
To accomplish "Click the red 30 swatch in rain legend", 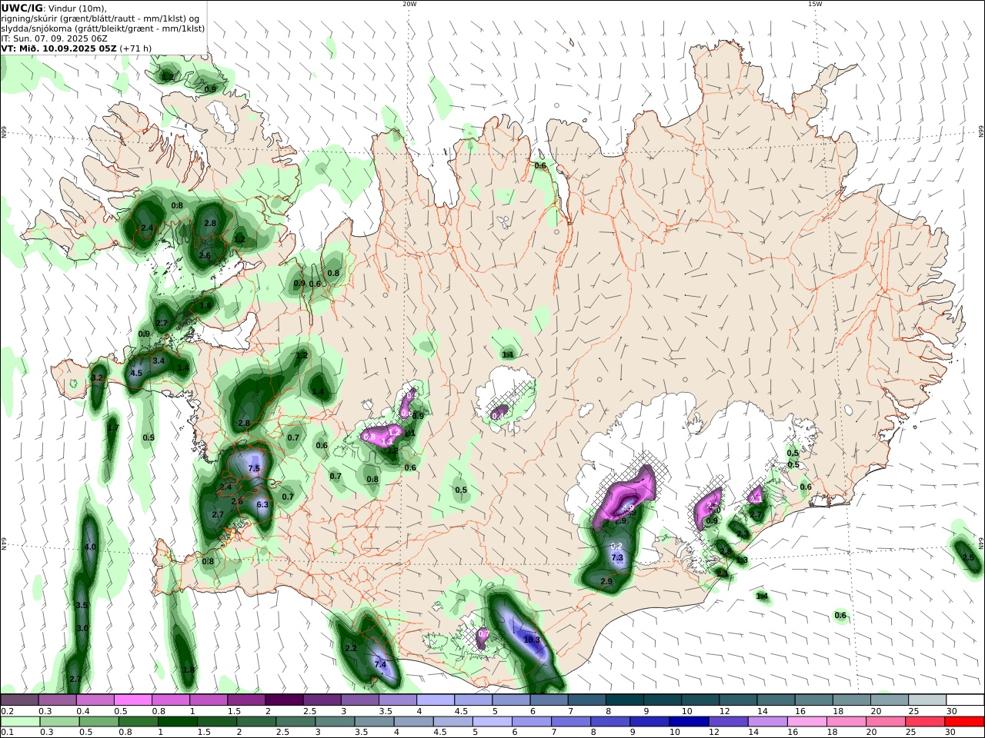I will pos(963,722).
